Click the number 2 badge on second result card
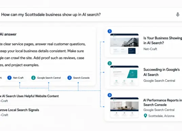The image size is (182, 131). pyautogui.click(x=110, y=63)
